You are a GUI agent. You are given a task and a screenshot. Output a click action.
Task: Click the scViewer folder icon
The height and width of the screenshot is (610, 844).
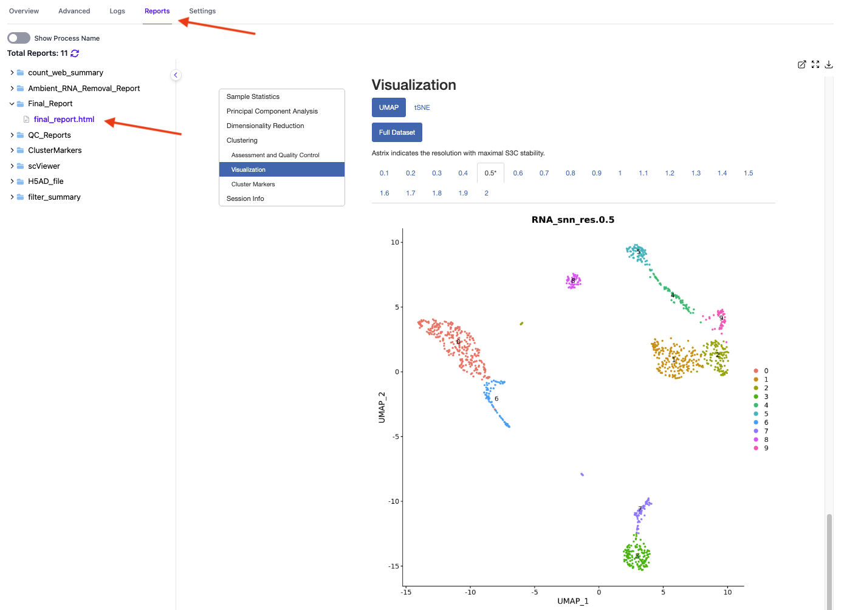20,166
